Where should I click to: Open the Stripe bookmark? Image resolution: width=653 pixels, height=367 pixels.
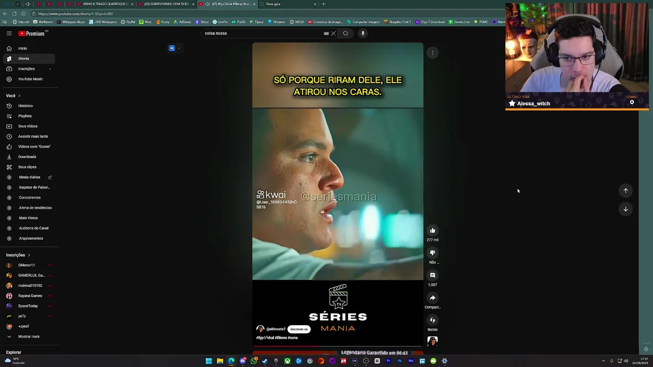202,22
